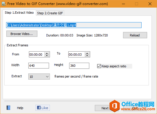Minimize the converter window

(x=123, y=4)
